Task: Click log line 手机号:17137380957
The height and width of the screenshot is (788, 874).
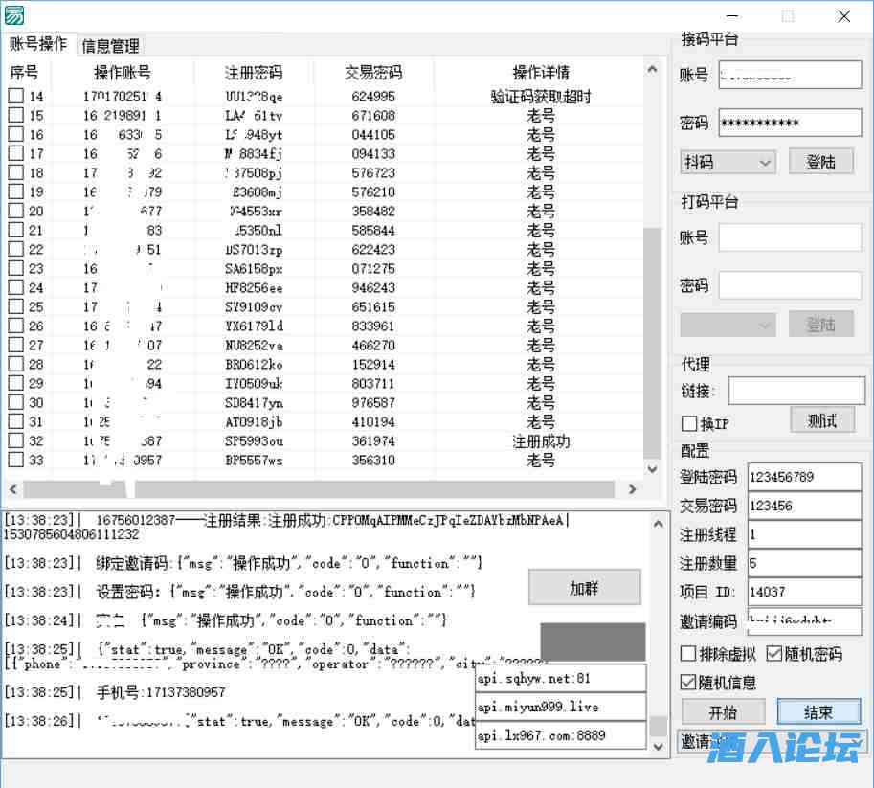Action: coord(161,692)
